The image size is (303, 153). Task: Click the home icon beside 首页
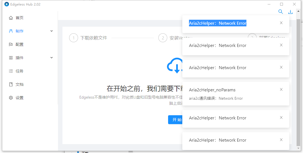(x=11, y=18)
